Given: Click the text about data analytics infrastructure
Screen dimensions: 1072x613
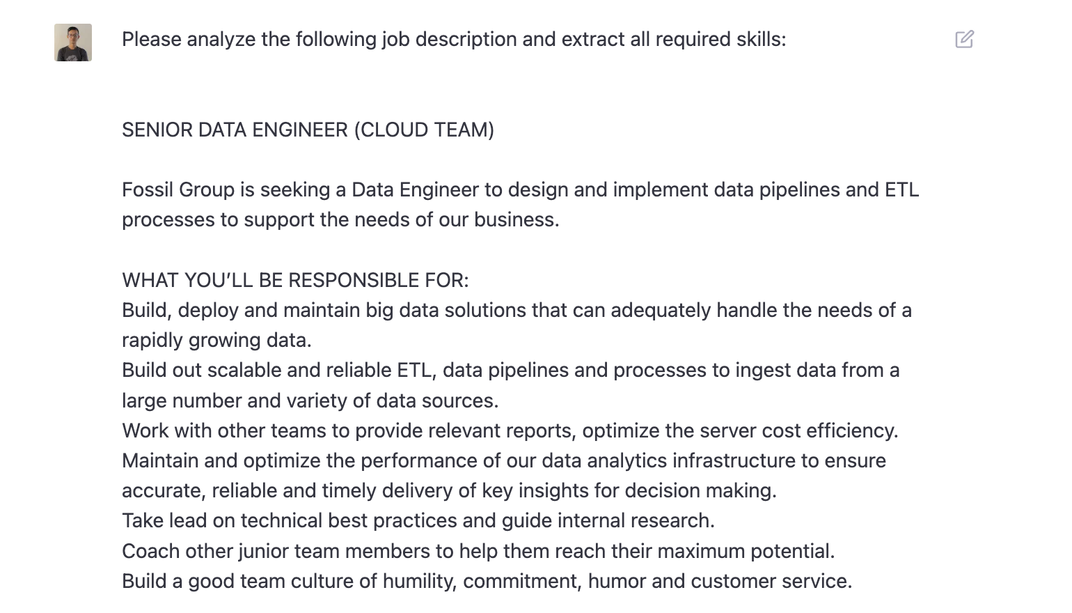Looking at the screenshot, I should (503, 460).
